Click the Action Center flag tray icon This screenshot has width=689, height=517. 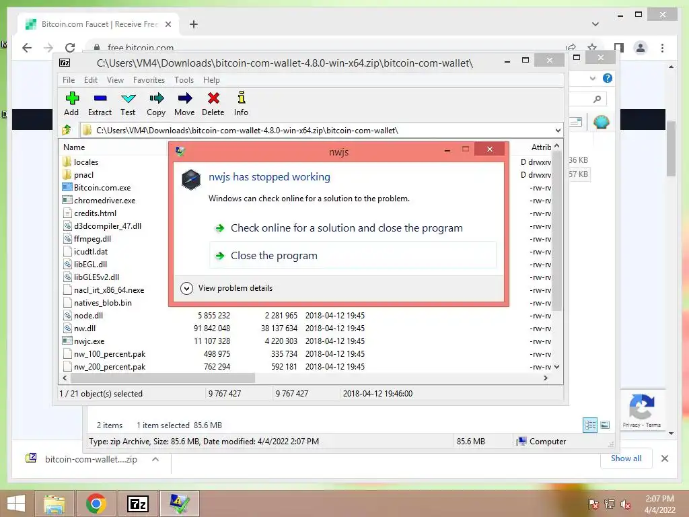click(593, 504)
